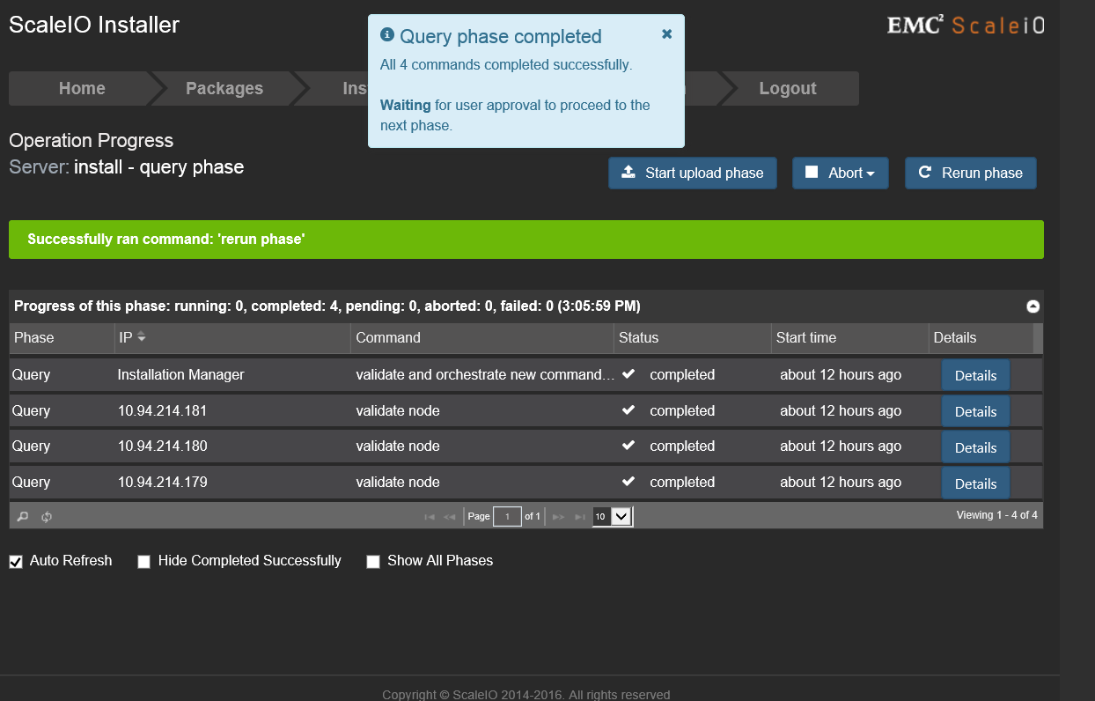Click the page number input field
Viewport: 1095px width, 701px height.
507,517
